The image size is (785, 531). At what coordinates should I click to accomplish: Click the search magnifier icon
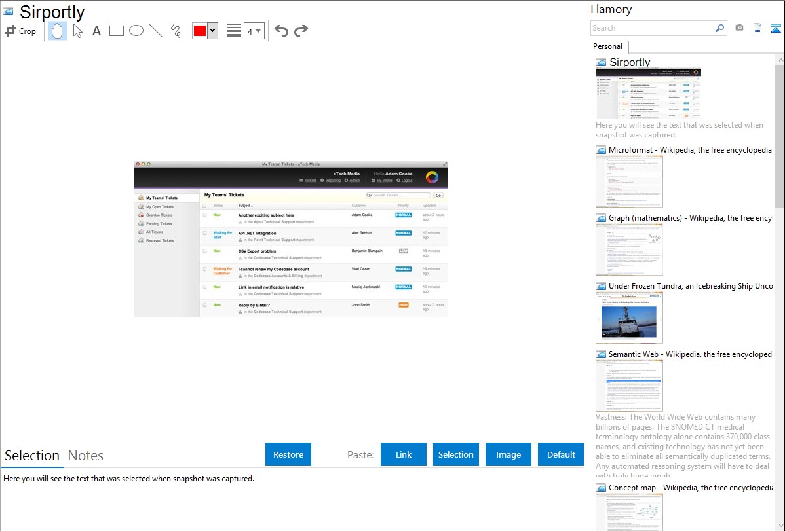click(x=720, y=28)
